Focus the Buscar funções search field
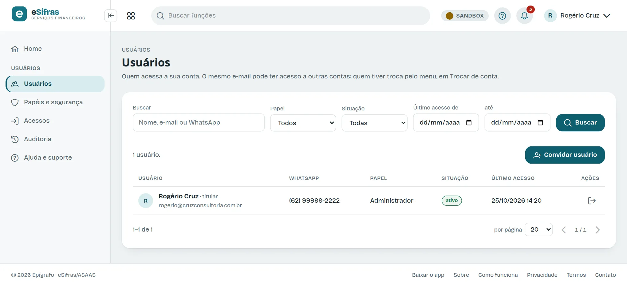This screenshot has width=627, height=286. (290, 16)
